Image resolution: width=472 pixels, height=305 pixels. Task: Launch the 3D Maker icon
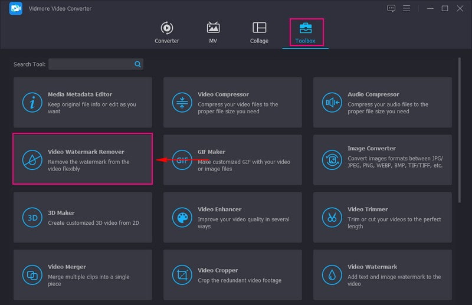tap(32, 217)
